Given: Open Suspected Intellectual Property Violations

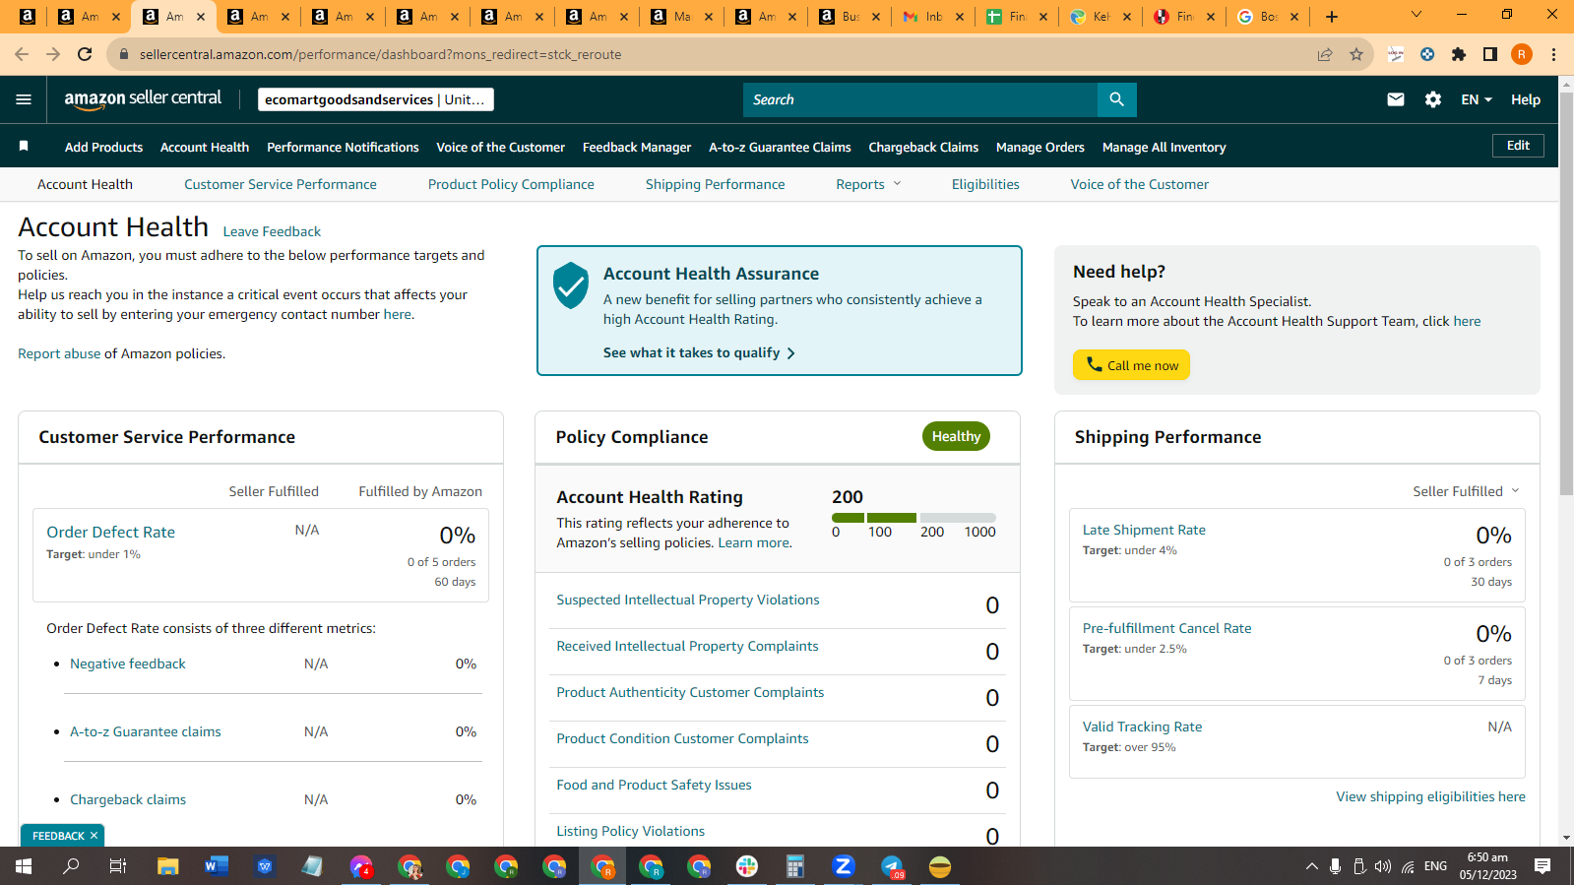Looking at the screenshot, I should 687,600.
